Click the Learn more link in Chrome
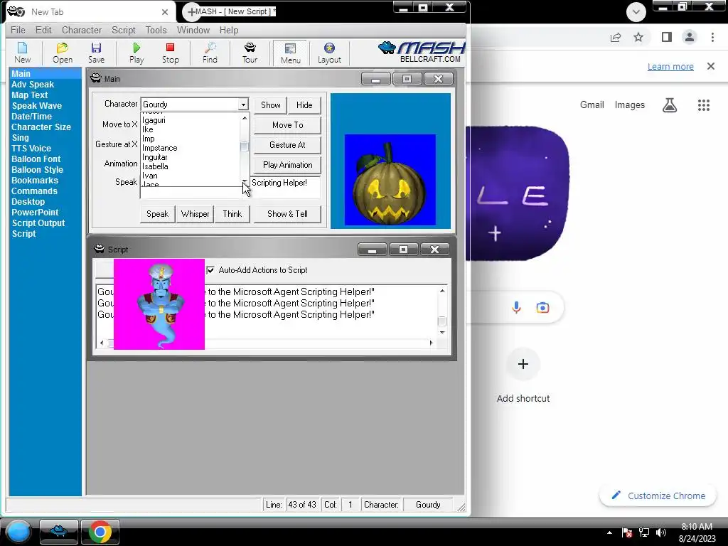The width and height of the screenshot is (728, 546). point(670,66)
